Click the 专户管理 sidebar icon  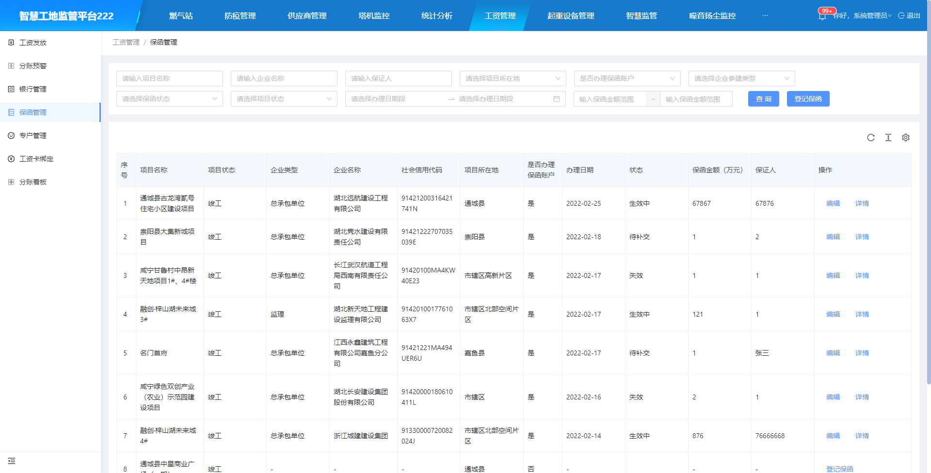[11, 136]
